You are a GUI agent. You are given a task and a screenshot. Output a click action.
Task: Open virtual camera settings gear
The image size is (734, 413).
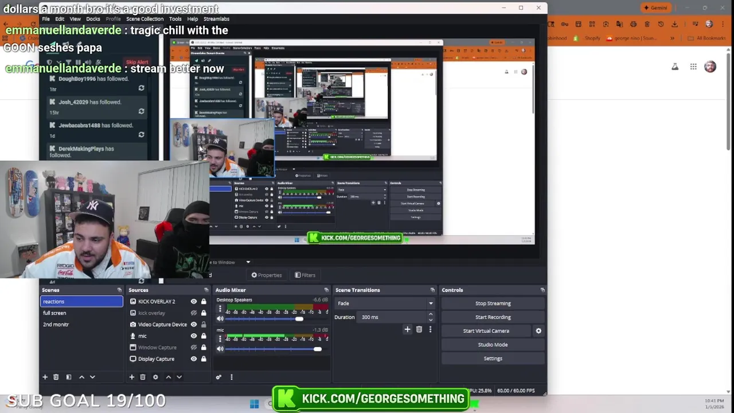[538, 331]
